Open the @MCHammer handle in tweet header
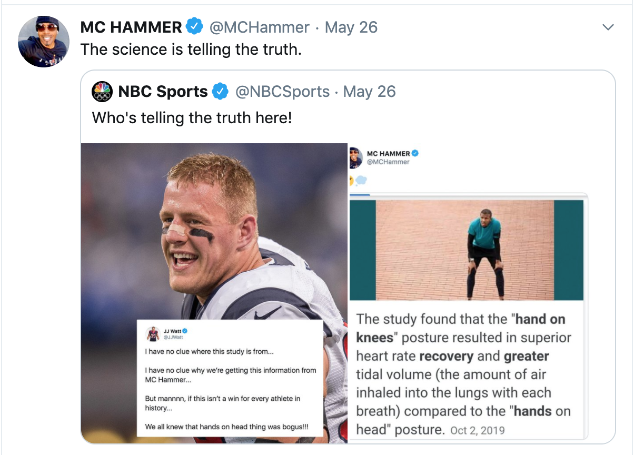The image size is (634, 455). click(x=260, y=27)
